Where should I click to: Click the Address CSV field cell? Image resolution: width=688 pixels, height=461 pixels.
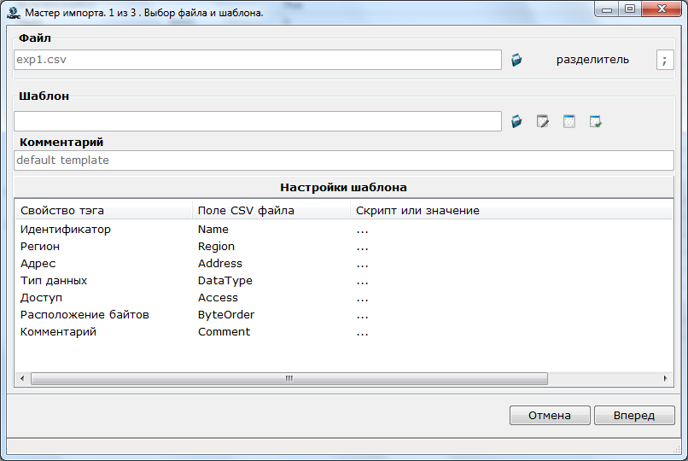click(x=220, y=264)
